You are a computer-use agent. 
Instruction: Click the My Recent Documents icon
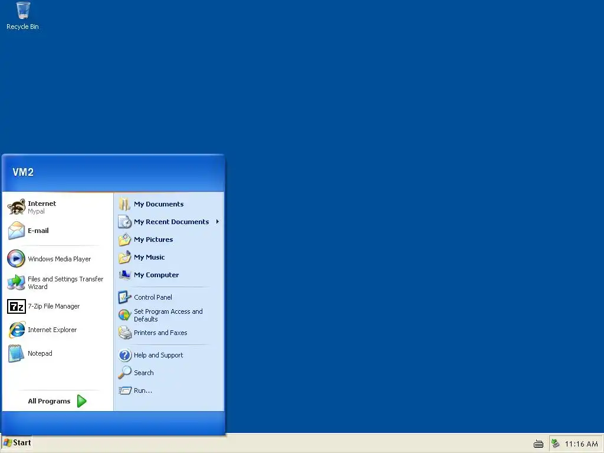(125, 222)
